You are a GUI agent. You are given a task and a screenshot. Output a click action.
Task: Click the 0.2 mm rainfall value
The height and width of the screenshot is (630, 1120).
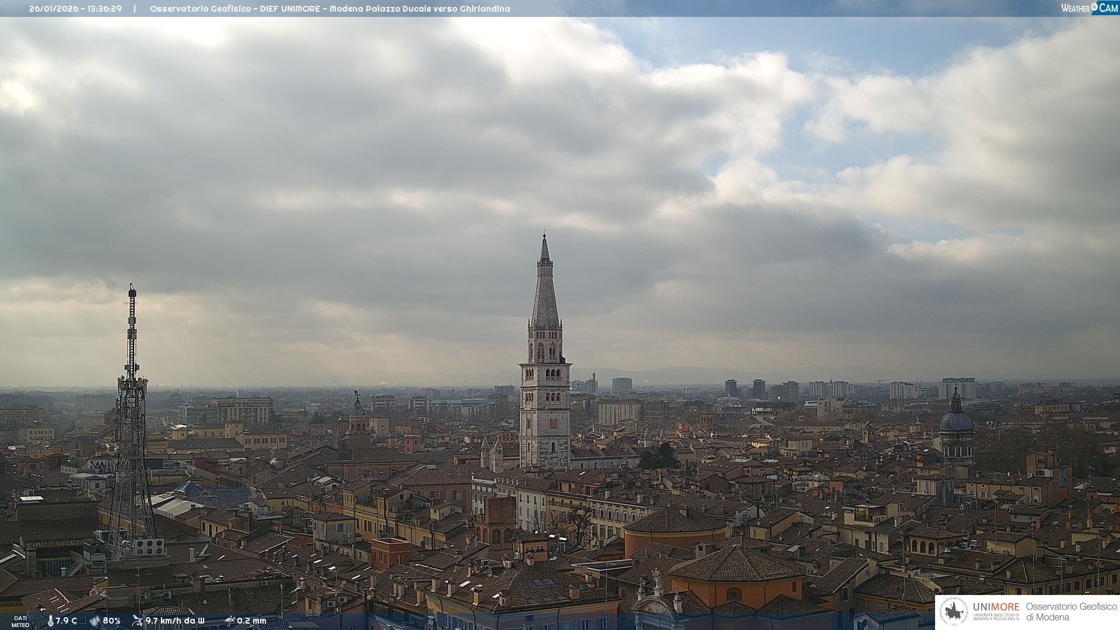pyautogui.click(x=251, y=621)
